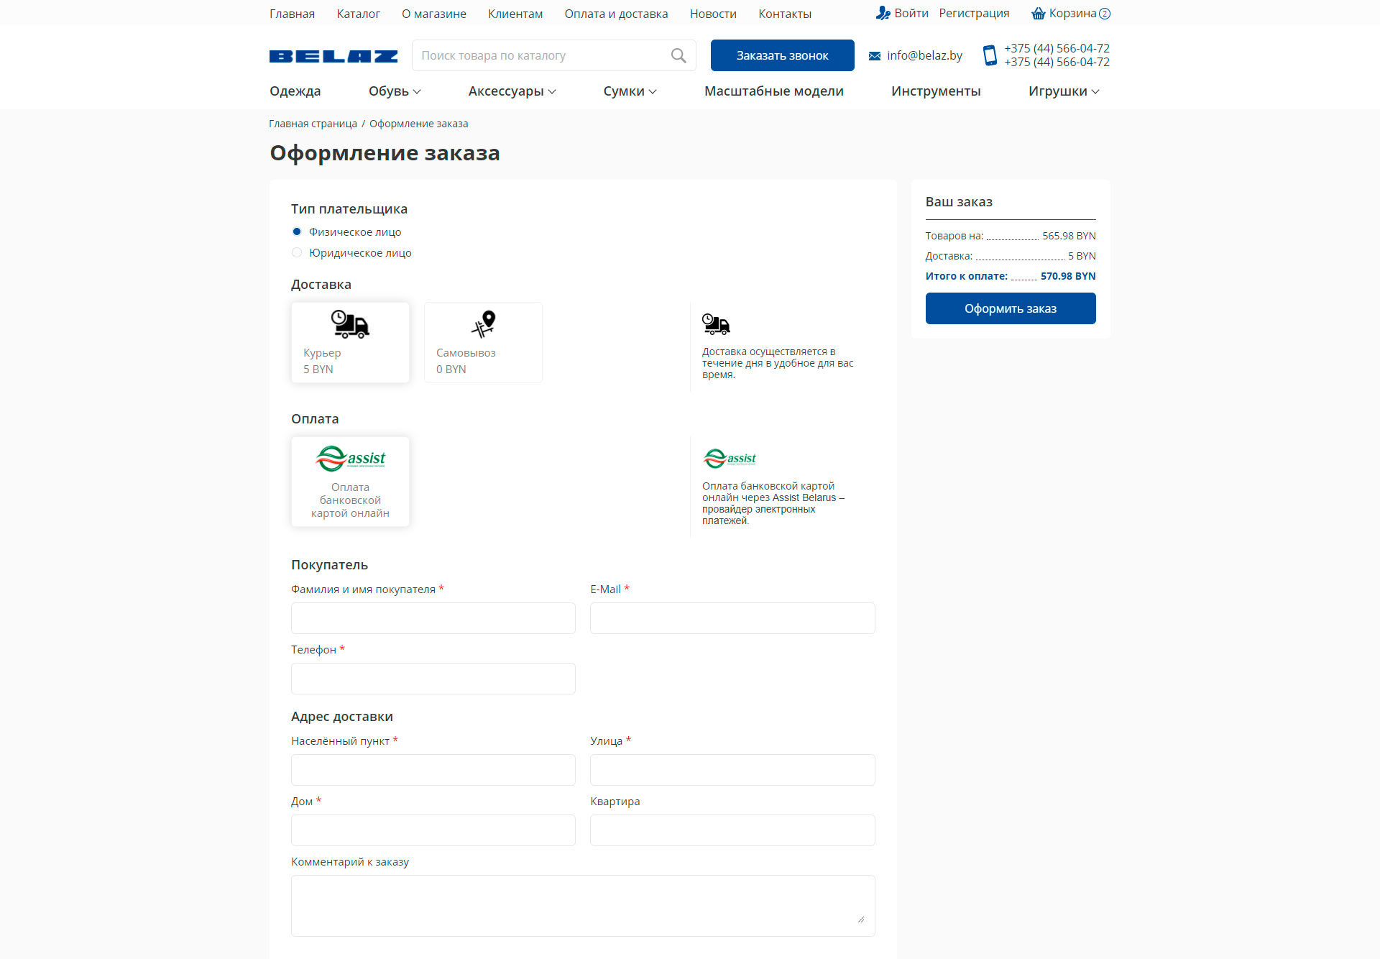1380x959 pixels.
Task: Open the Каталог top menu item
Action: click(358, 14)
